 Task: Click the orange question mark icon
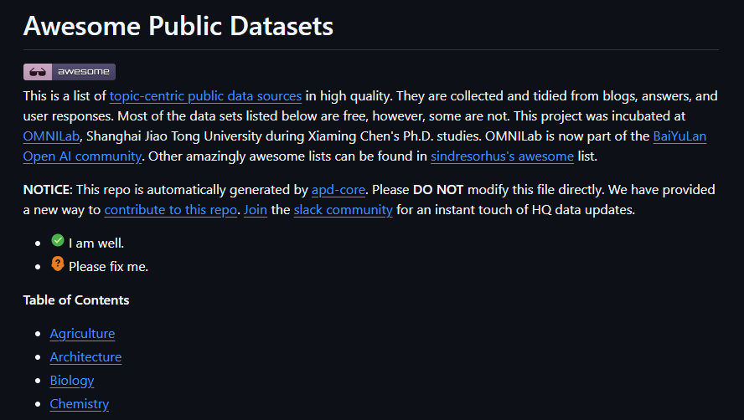(58, 264)
